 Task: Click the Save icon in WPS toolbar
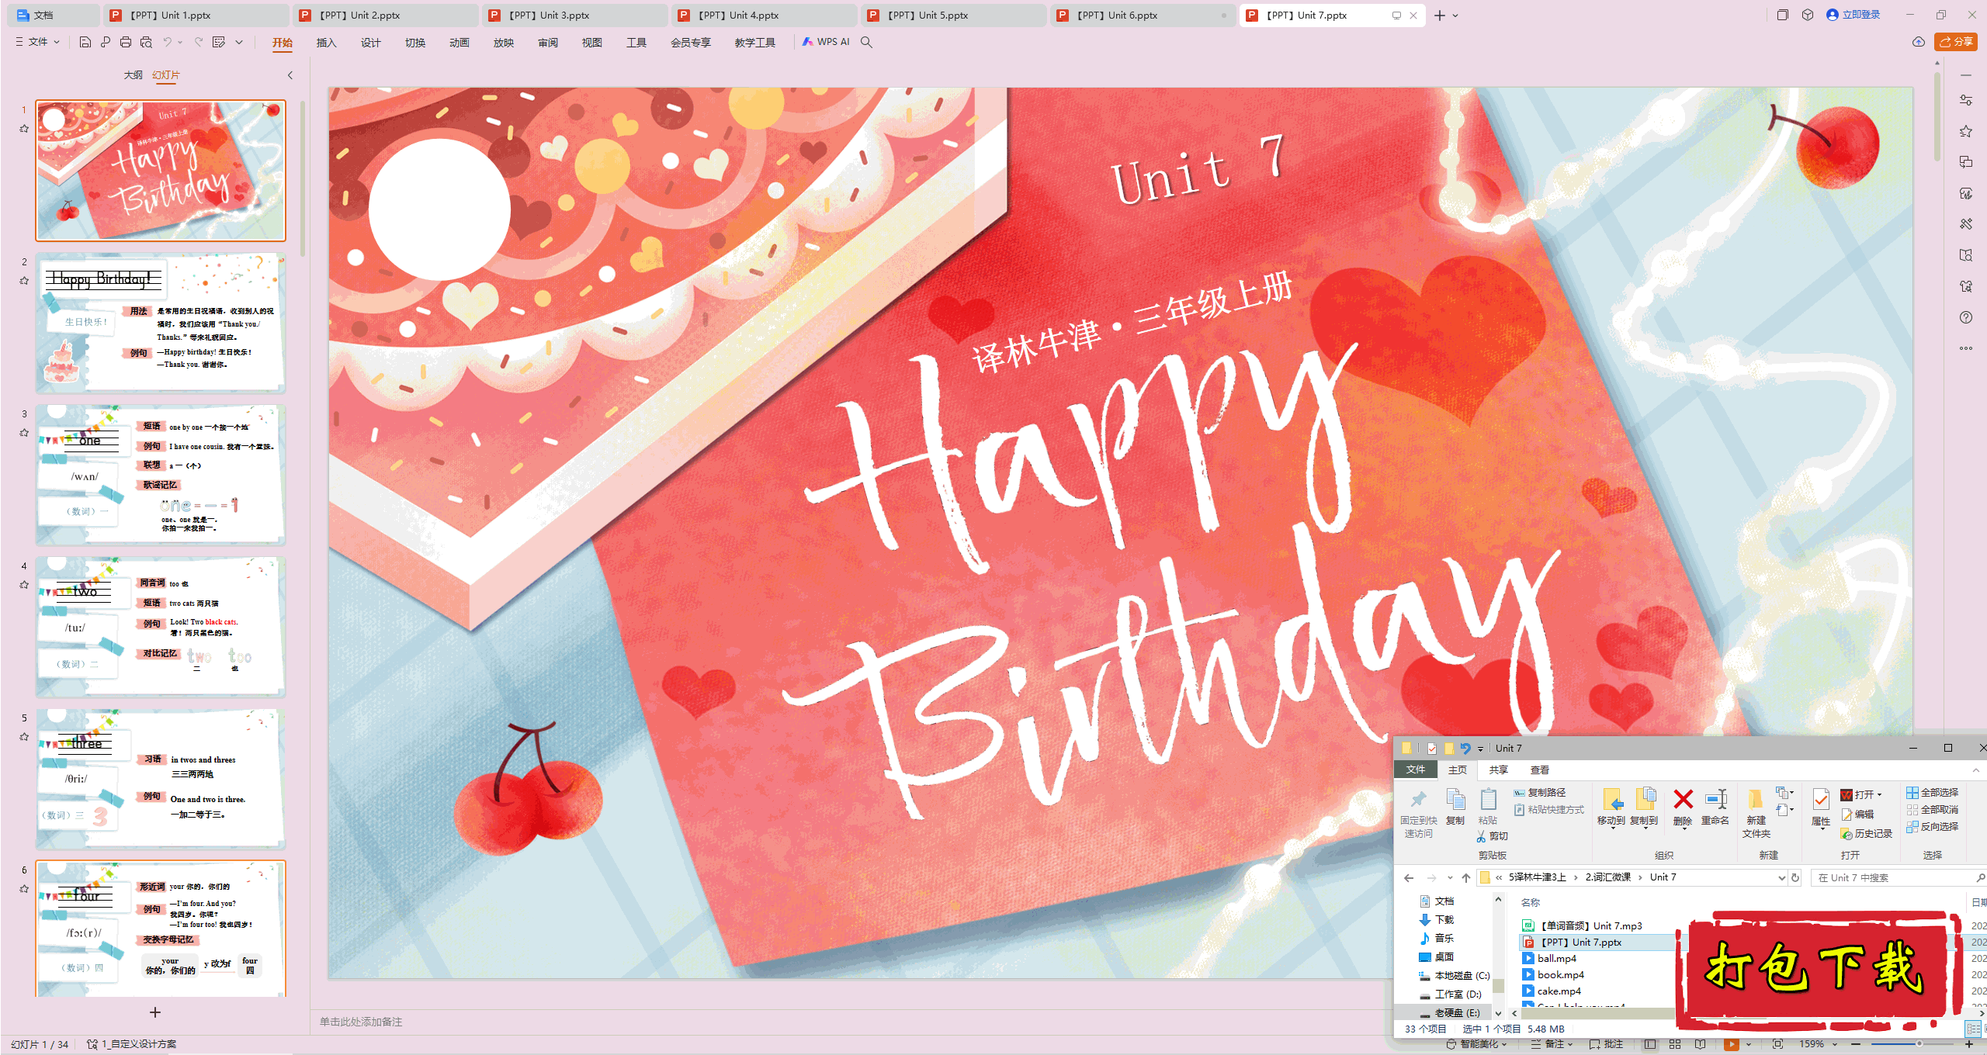click(x=85, y=42)
